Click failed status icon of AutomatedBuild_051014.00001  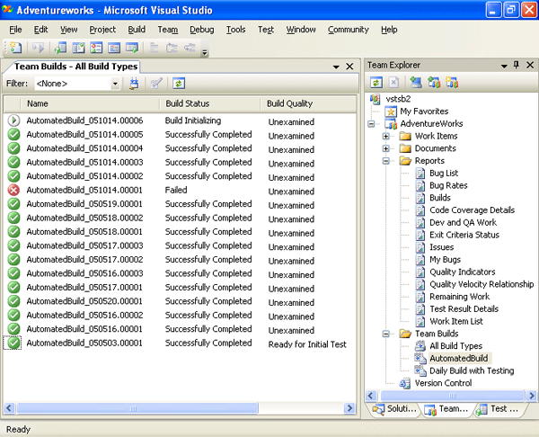click(13, 190)
